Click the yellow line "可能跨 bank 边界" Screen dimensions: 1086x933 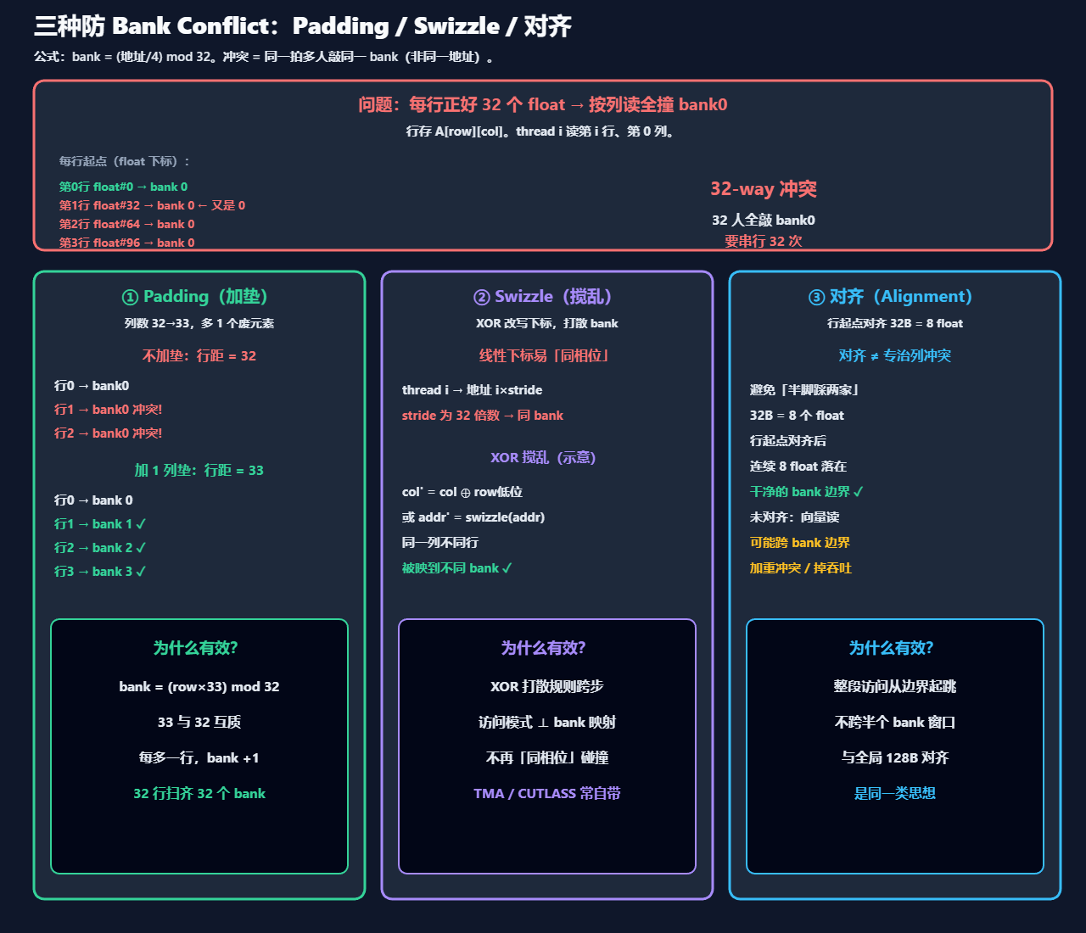[800, 542]
